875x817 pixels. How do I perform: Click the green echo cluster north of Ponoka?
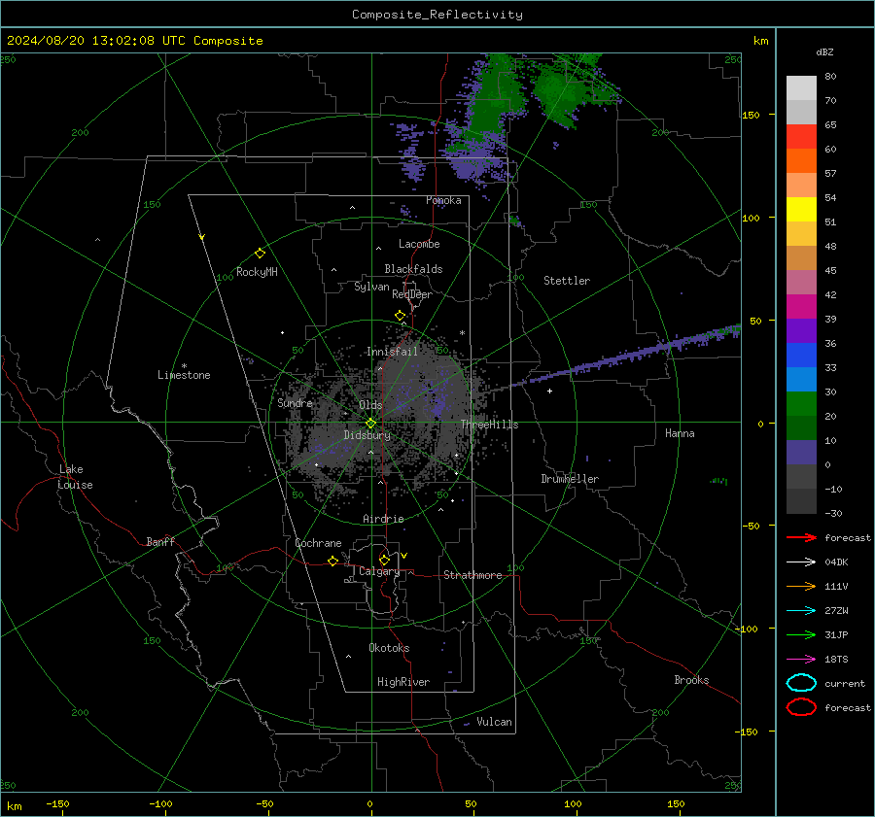491,100
